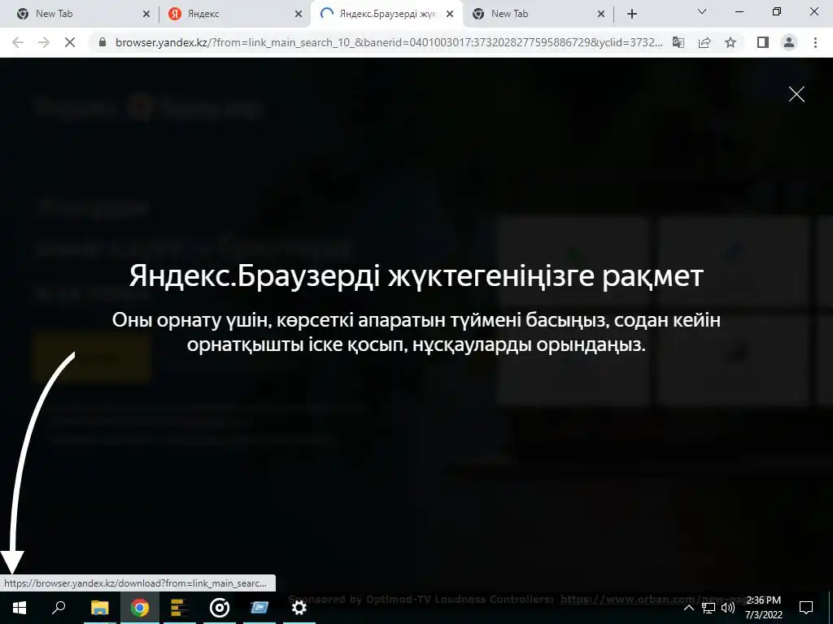
Task: Select the Яндекс.Браузерді жүктеу tab
Action: [x=386, y=14]
